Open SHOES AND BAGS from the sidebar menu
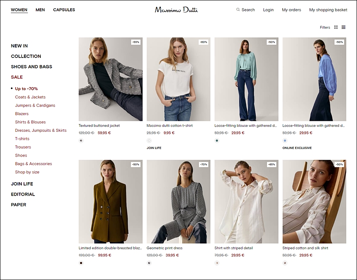The image size is (357, 280). (31, 67)
